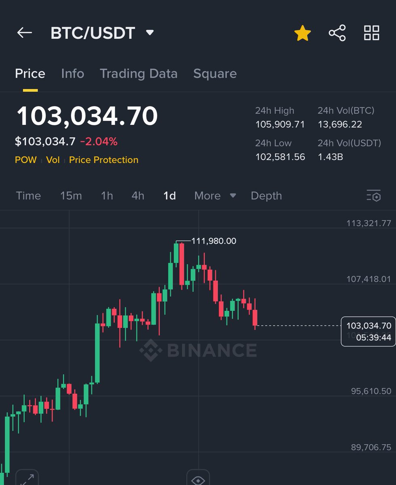The height and width of the screenshot is (485, 396).
Task: Tap the back arrow icon
Action: click(24, 33)
